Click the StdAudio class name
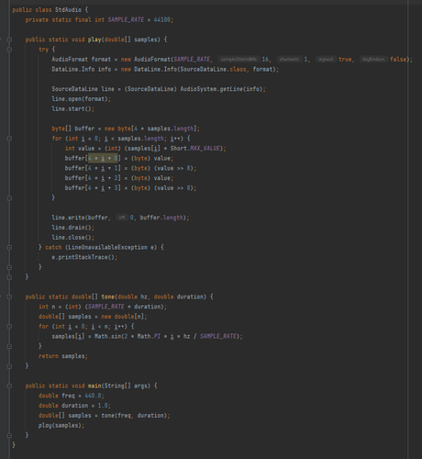The width and height of the screenshot is (422, 459). [68, 10]
